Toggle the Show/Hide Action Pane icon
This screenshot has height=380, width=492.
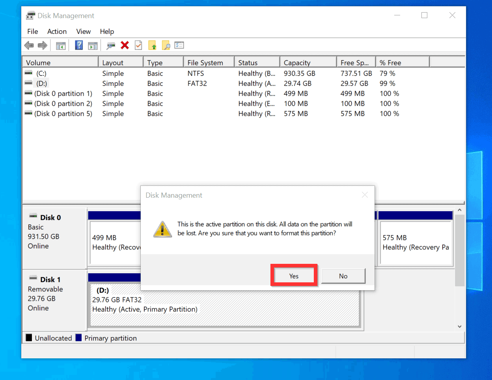tap(93, 45)
